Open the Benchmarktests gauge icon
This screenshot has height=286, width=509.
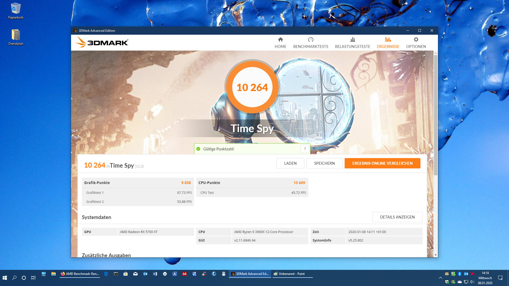tap(310, 40)
